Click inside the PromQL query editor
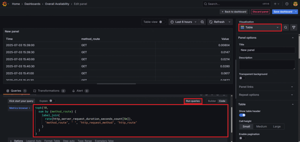300x142 pixels. [x=131, y=121]
